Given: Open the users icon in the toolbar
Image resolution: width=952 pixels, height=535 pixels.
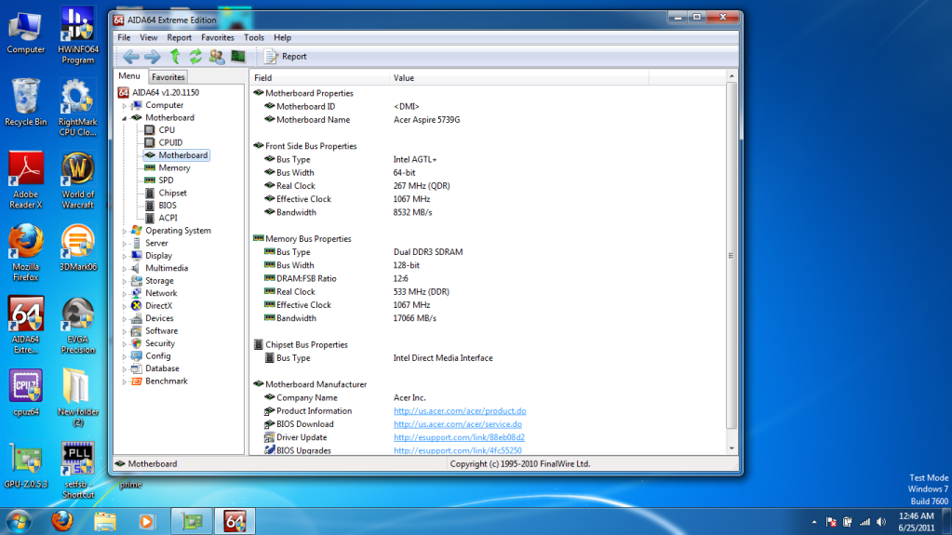Looking at the screenshot, I should point(217,57).
